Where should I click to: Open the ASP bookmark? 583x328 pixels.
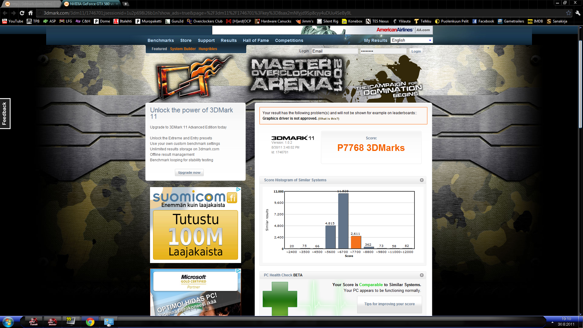point(49,21)
